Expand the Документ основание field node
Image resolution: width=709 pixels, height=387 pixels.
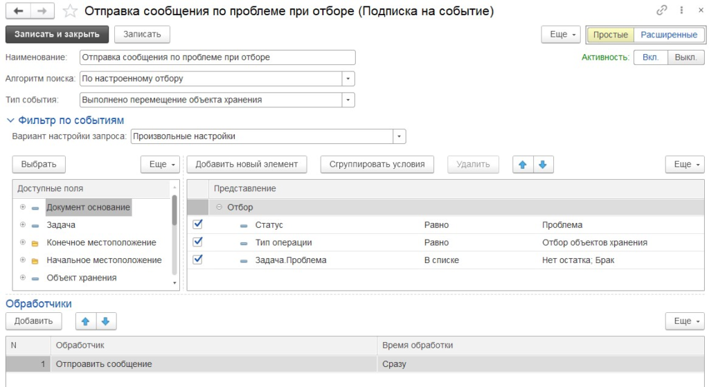[x=23, y=207]
